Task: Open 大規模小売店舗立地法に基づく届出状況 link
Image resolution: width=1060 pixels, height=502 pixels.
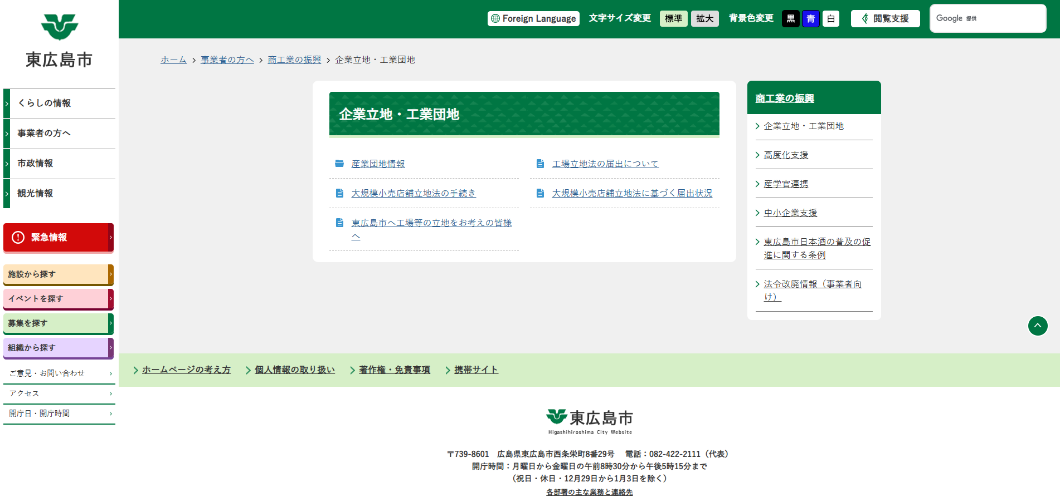Action: (632, 193)
